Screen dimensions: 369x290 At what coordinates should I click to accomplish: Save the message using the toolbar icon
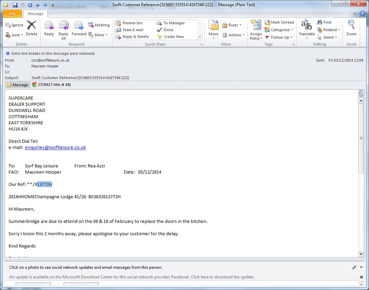[15, 5]
